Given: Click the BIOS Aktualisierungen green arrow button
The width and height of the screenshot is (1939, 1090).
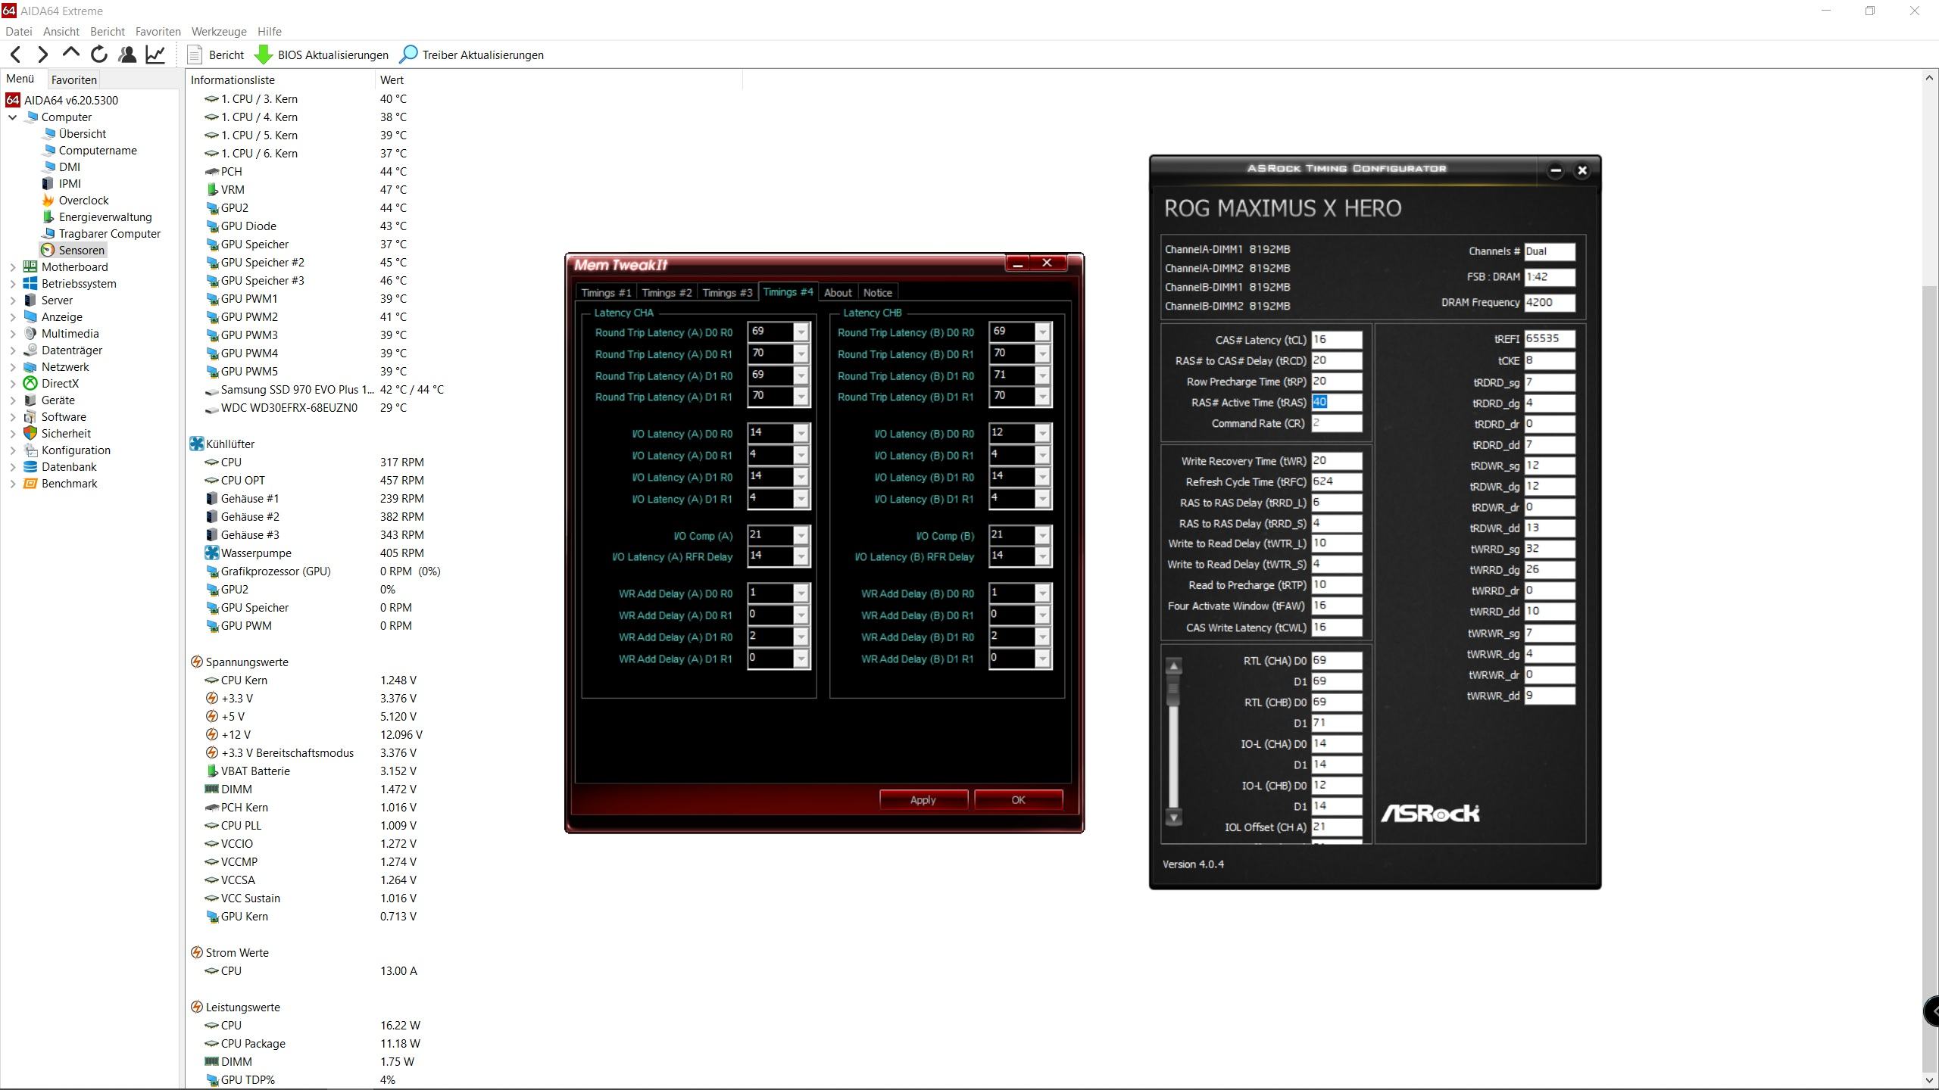Looking at the screenshot, I should point(321,54).
